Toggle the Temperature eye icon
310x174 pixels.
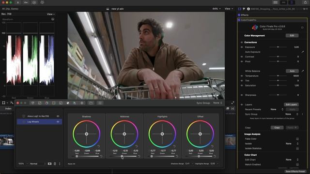(x=242, y=76)
